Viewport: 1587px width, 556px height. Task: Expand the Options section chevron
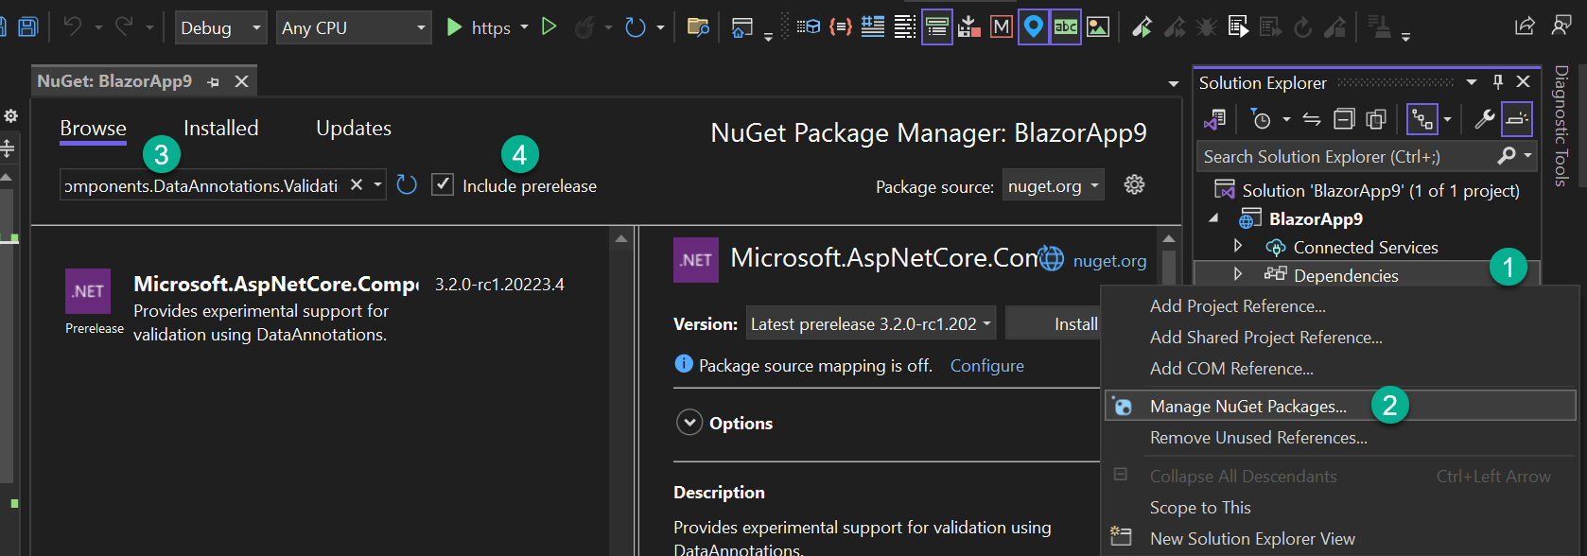tap(689, 422)
